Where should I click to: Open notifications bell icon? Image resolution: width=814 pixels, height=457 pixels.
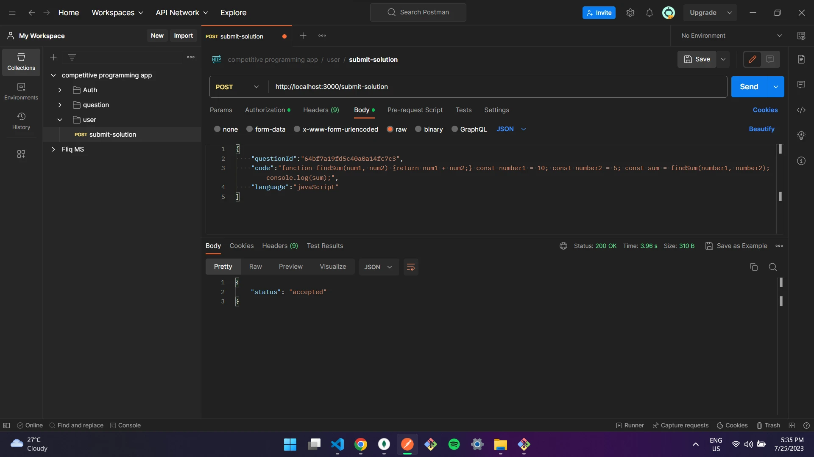650,13
